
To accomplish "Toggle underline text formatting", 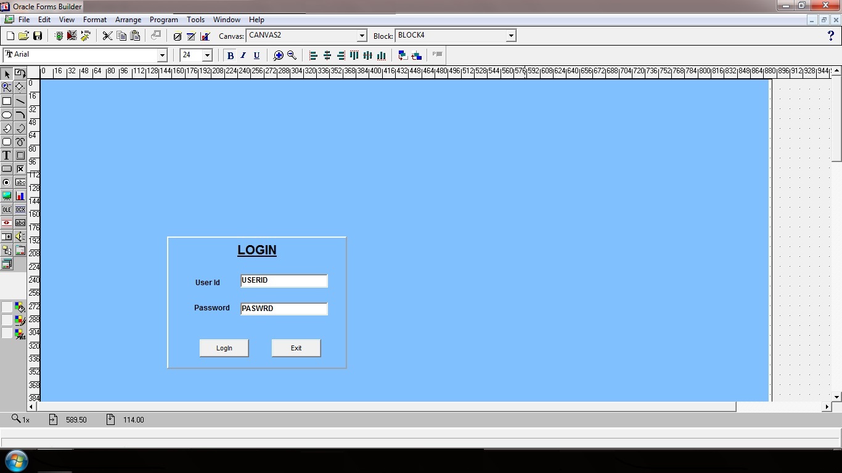I will [x=256, y=55].
